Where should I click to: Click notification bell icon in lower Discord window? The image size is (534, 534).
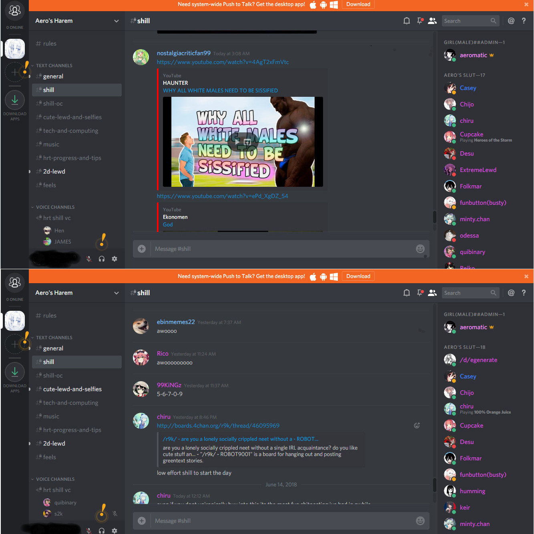[407, 293]
